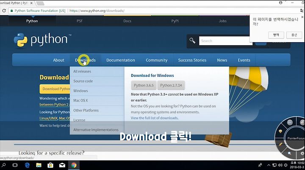Click the taskbar clock and date
The height and width of the screenshot is (170, 305).
pyautogui.click(x=297, y=165)
